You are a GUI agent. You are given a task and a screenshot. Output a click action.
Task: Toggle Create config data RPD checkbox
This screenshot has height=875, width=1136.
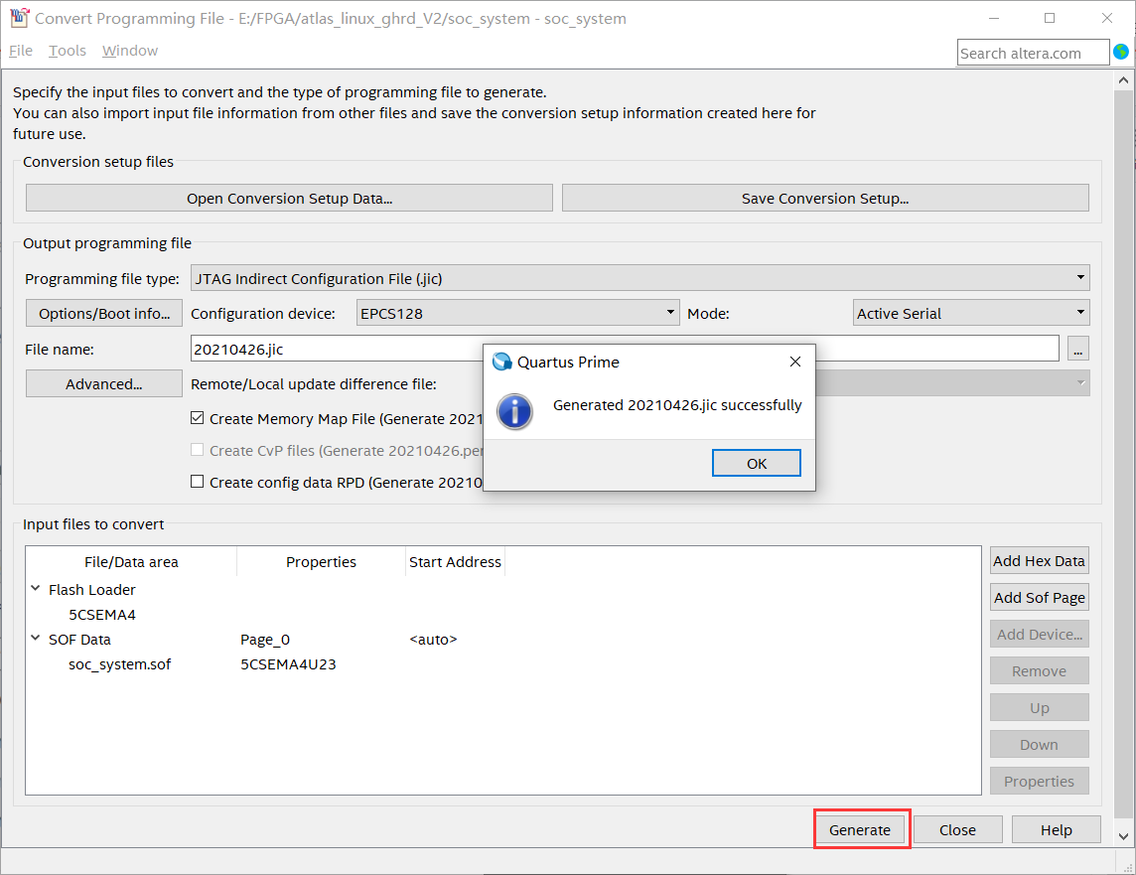197,482
